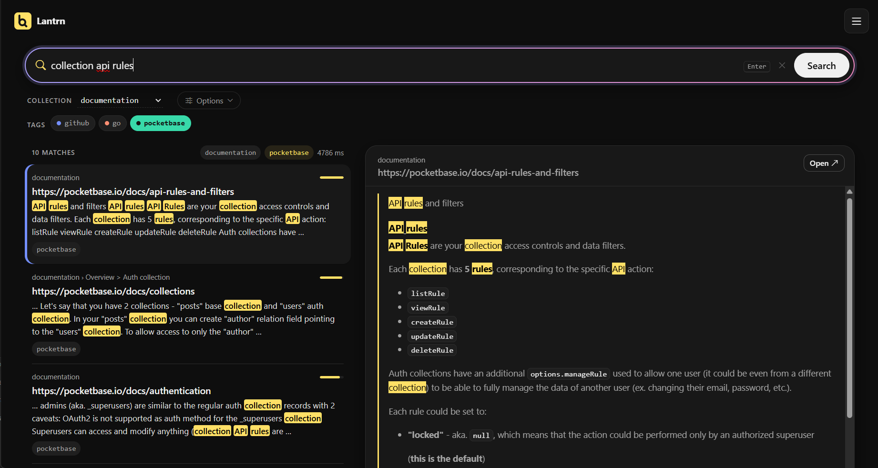Click pocketbase tag under first result
The height and width of the screenshot is (468, 878).
tap(56, 249)
